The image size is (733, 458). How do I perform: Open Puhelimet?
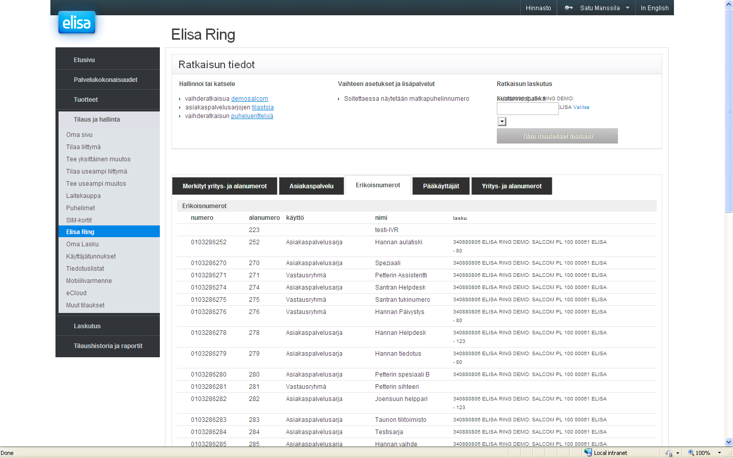pos(80,208)
